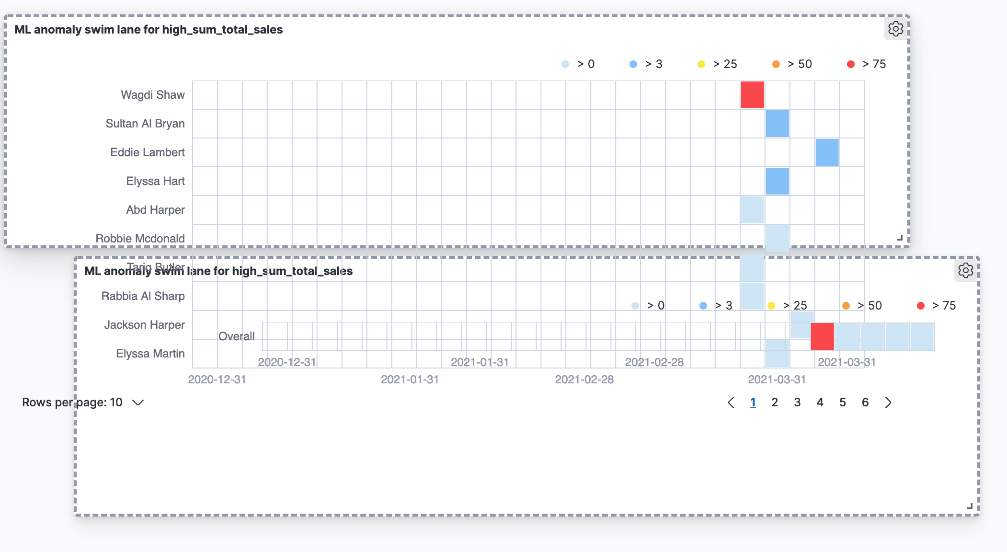Image resolution: width=1007 pixels, height=552 pixels.
Task: Click red cell in Overall swim lane
Action: [823, 336]
